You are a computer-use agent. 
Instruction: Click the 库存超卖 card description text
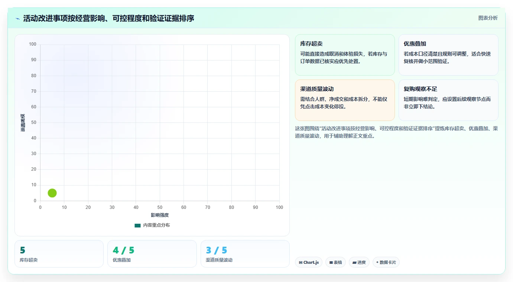pyautogui.click(x=344, y=58)
